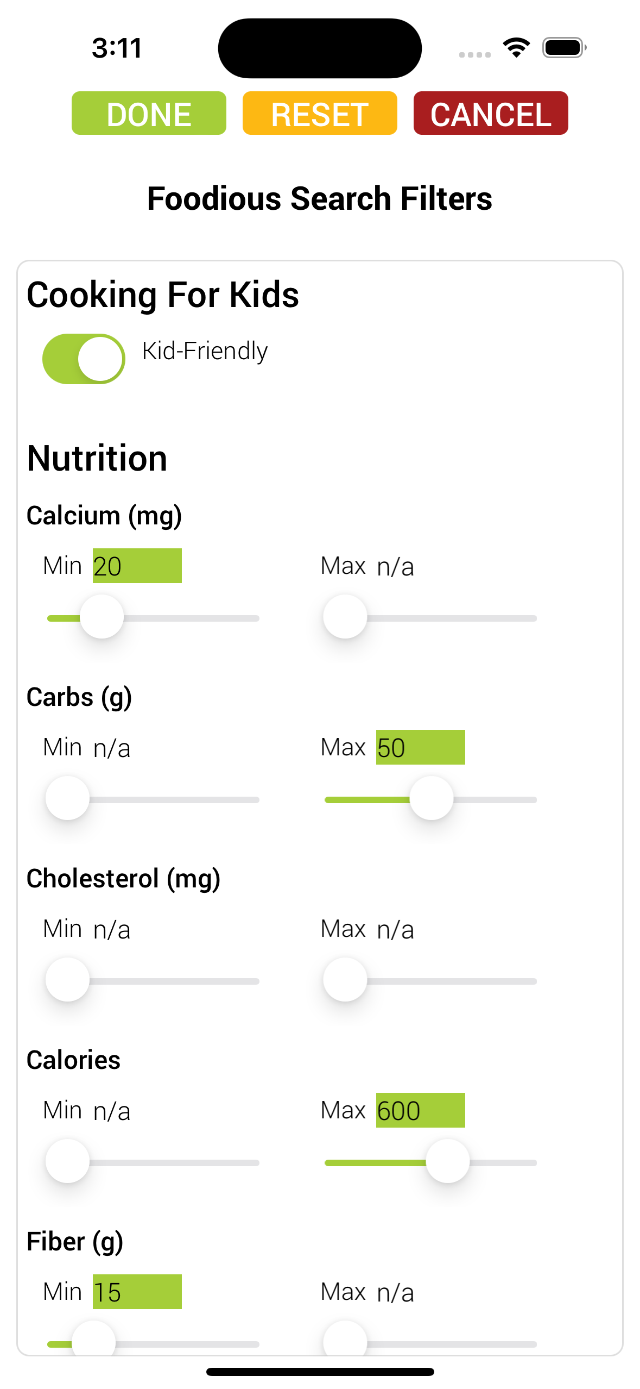The width and height of the screenshot is (640, 1389).
Task: Click the Calcium Max slider thumb
Action: pos(345,617)
